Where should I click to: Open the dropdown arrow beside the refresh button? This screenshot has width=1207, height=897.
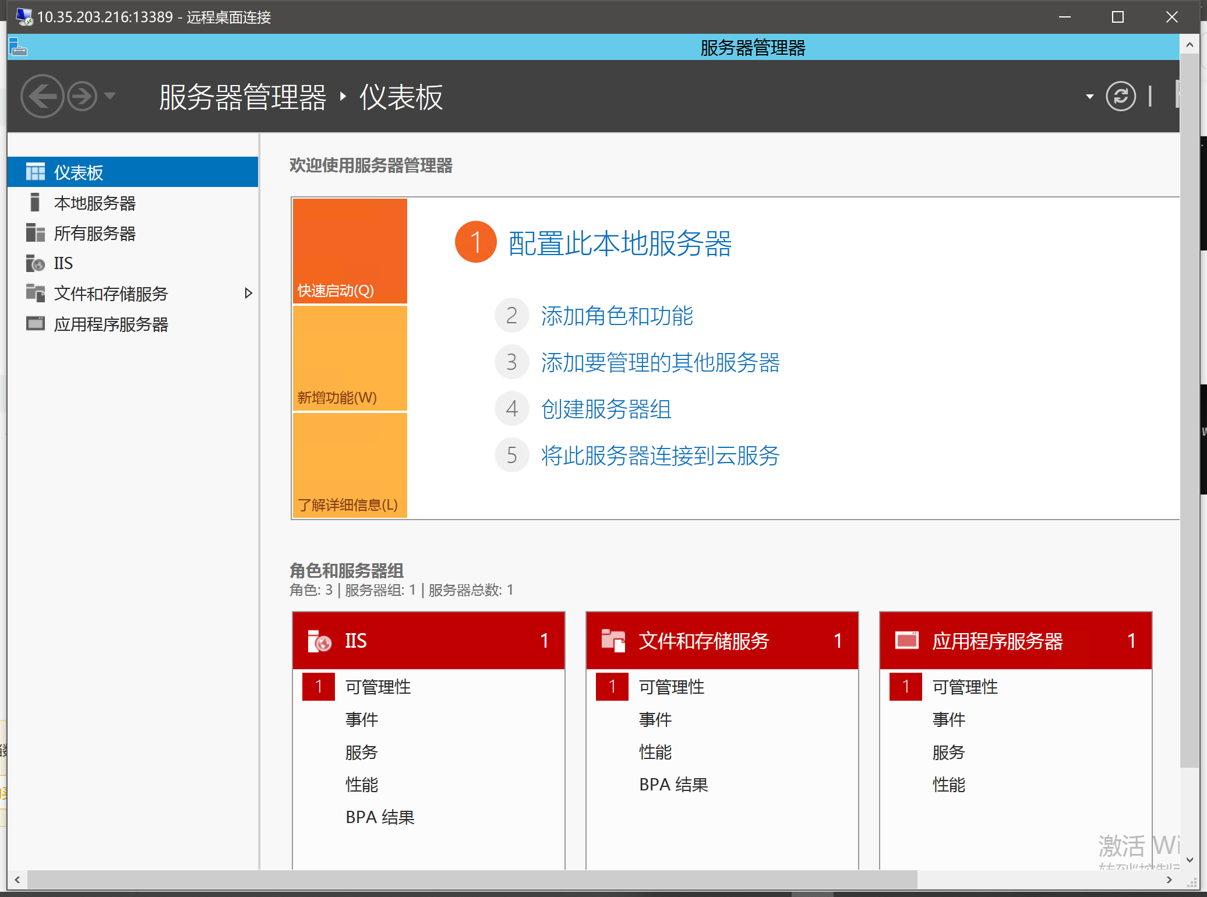[1089, 97]
